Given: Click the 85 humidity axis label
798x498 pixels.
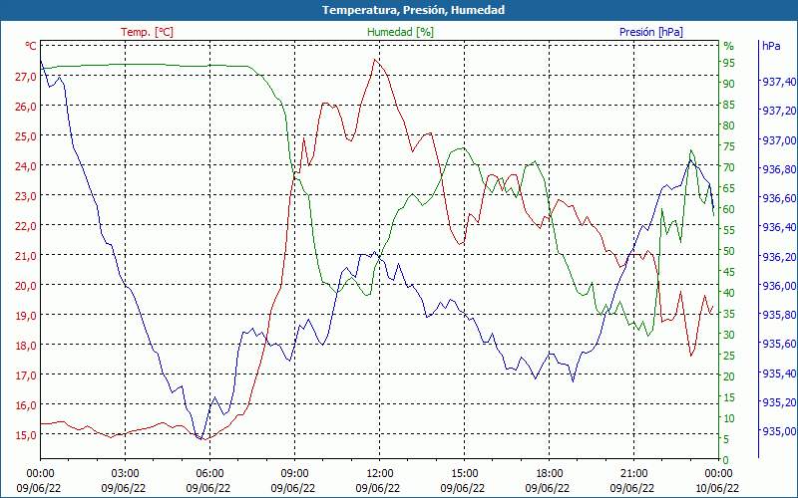Looking at the screenshot, I should point(729,105).
